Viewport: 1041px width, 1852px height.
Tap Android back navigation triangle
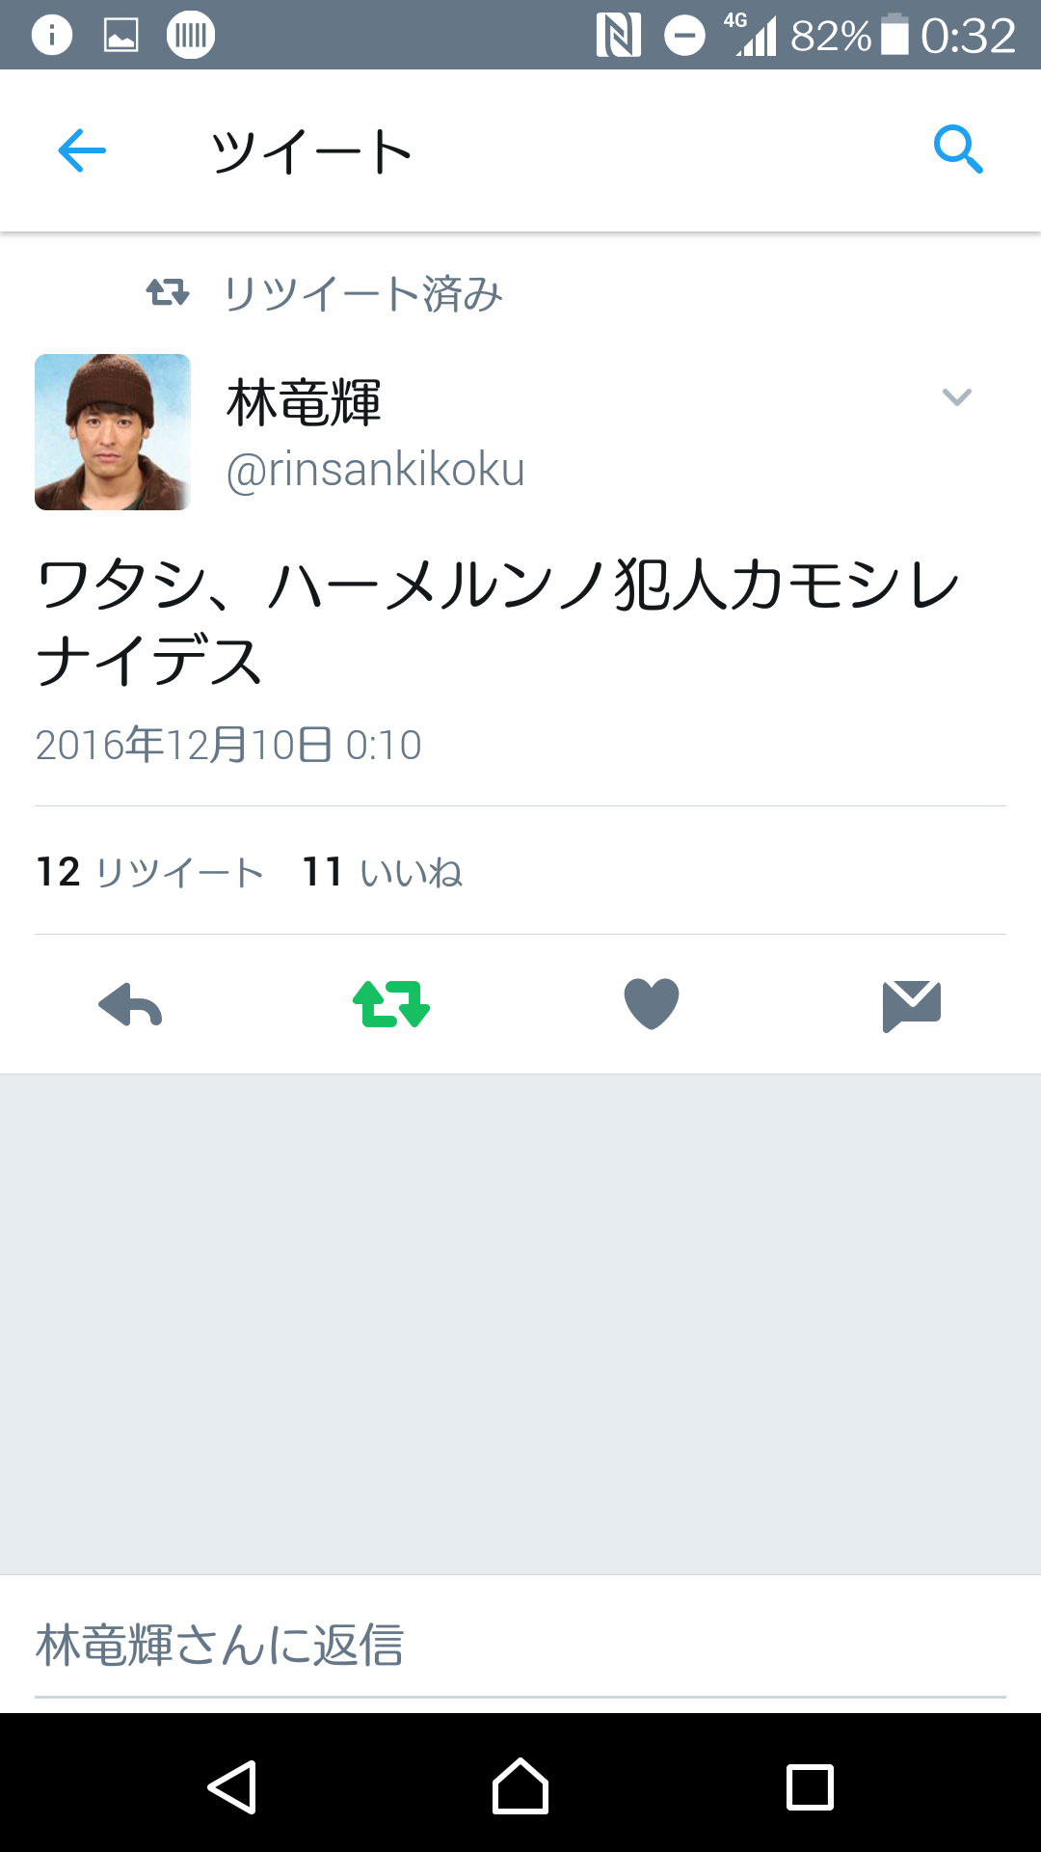click(232, 1787)
